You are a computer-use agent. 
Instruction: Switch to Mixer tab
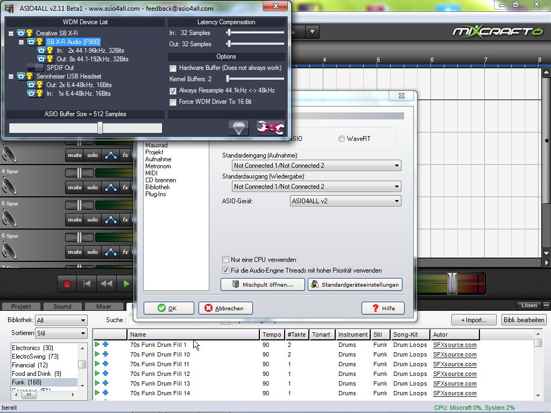(104, 307)
